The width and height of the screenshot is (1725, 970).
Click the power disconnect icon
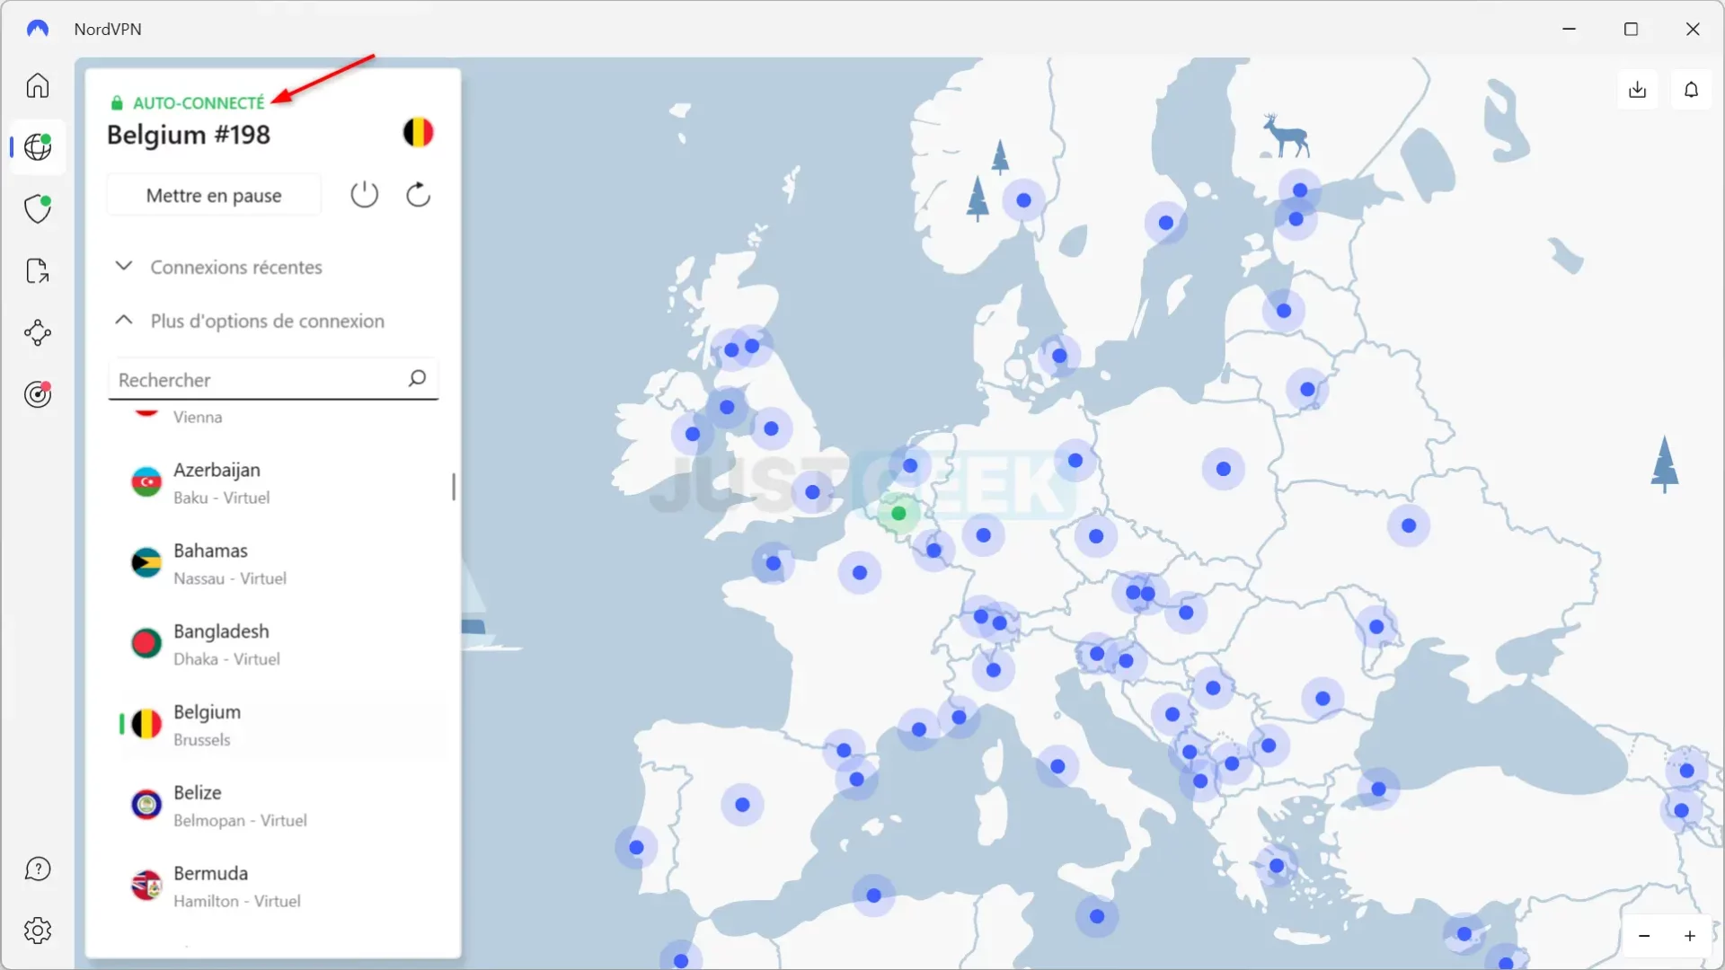tap(364, 194)
